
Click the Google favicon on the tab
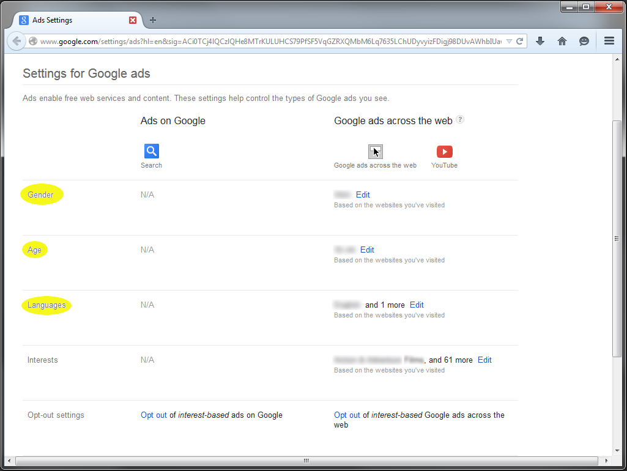pyautogui.click(x=24, y=20)
